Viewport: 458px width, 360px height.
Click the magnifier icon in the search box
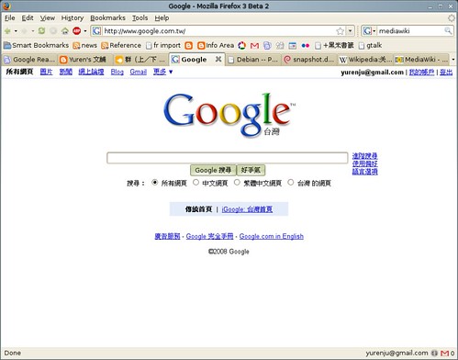click(x=448, y=30)
